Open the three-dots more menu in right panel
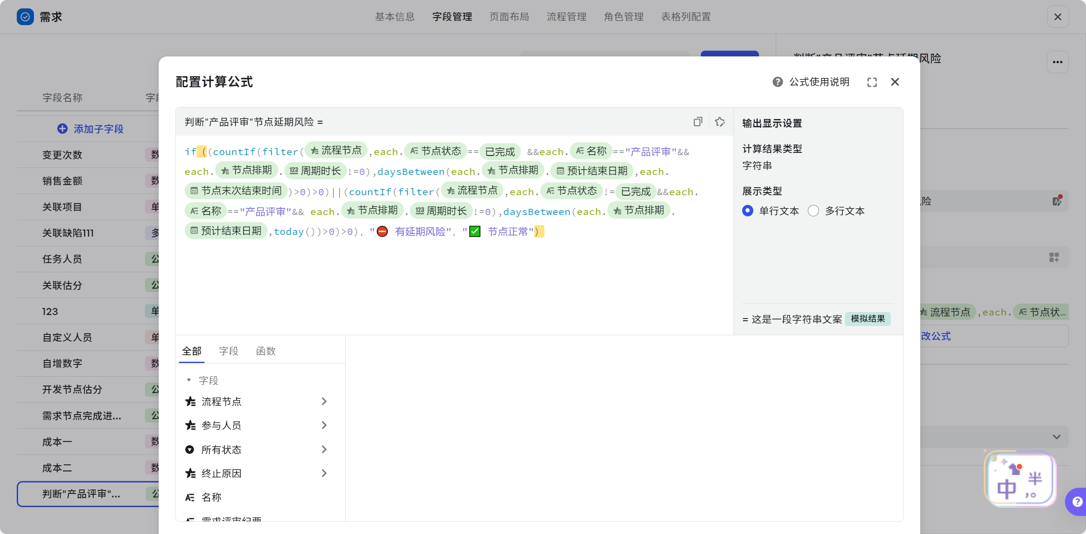 [x=1058, y=62]
